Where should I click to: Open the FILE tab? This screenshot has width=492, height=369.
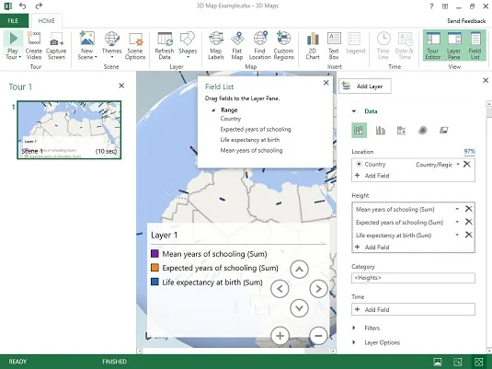(13, 21)
